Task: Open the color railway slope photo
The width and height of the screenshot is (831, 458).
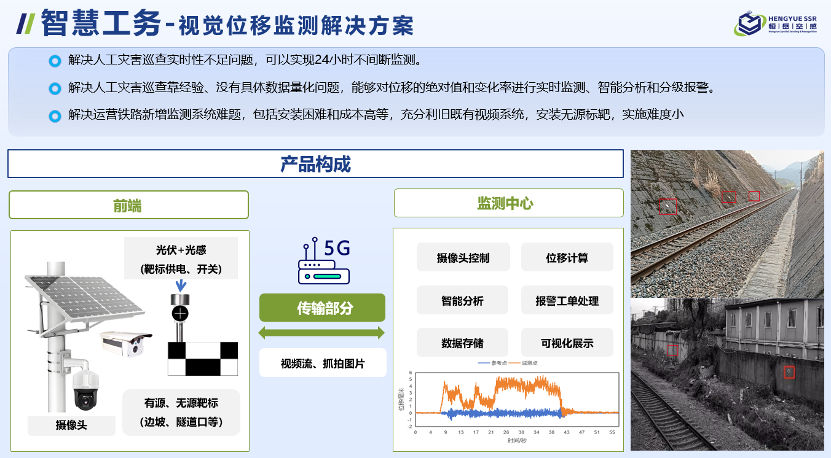Action: pyautogui.click(x=727, y=223)
